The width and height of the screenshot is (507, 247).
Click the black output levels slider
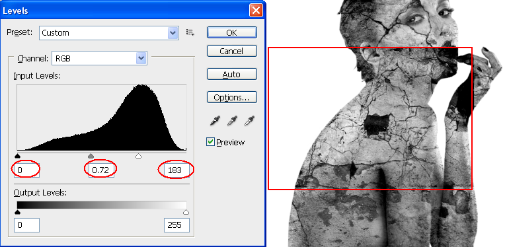point(18,212)
